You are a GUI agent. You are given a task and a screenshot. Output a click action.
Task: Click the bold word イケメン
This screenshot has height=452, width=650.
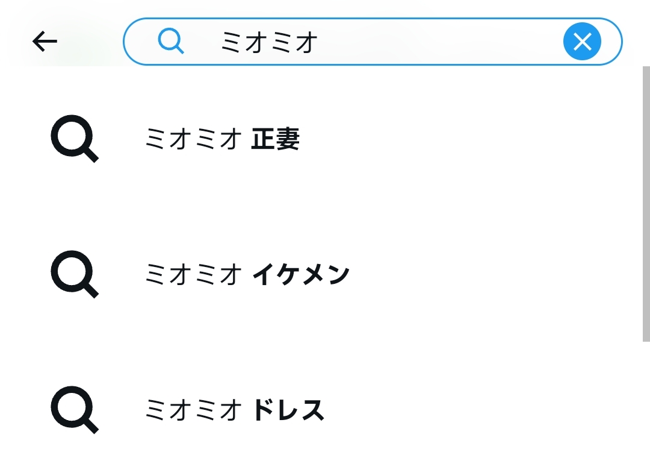coord(301,274)
